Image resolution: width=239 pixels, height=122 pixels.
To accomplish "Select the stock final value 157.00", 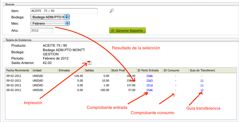I will pos(131,85).
